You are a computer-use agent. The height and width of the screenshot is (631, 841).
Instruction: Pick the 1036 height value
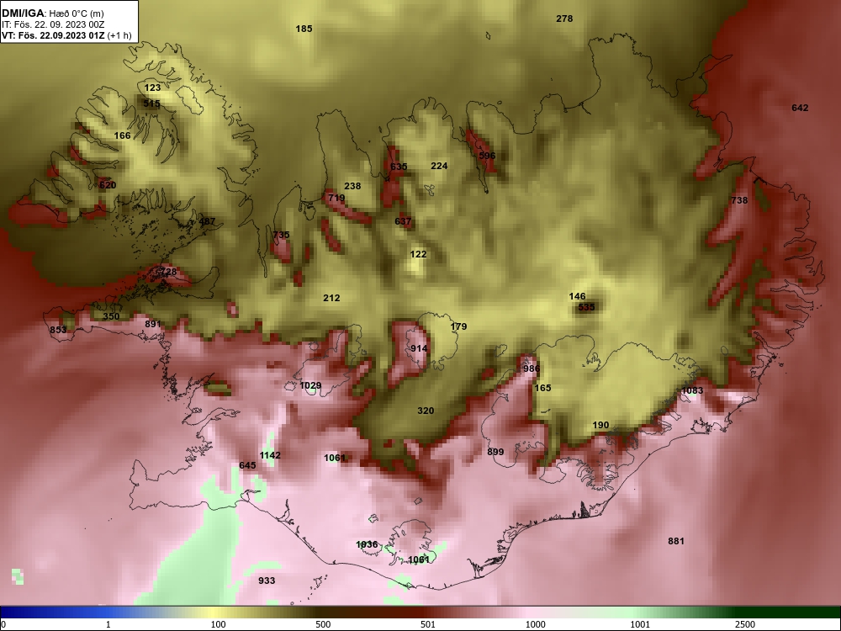click(x=367, y=545)
